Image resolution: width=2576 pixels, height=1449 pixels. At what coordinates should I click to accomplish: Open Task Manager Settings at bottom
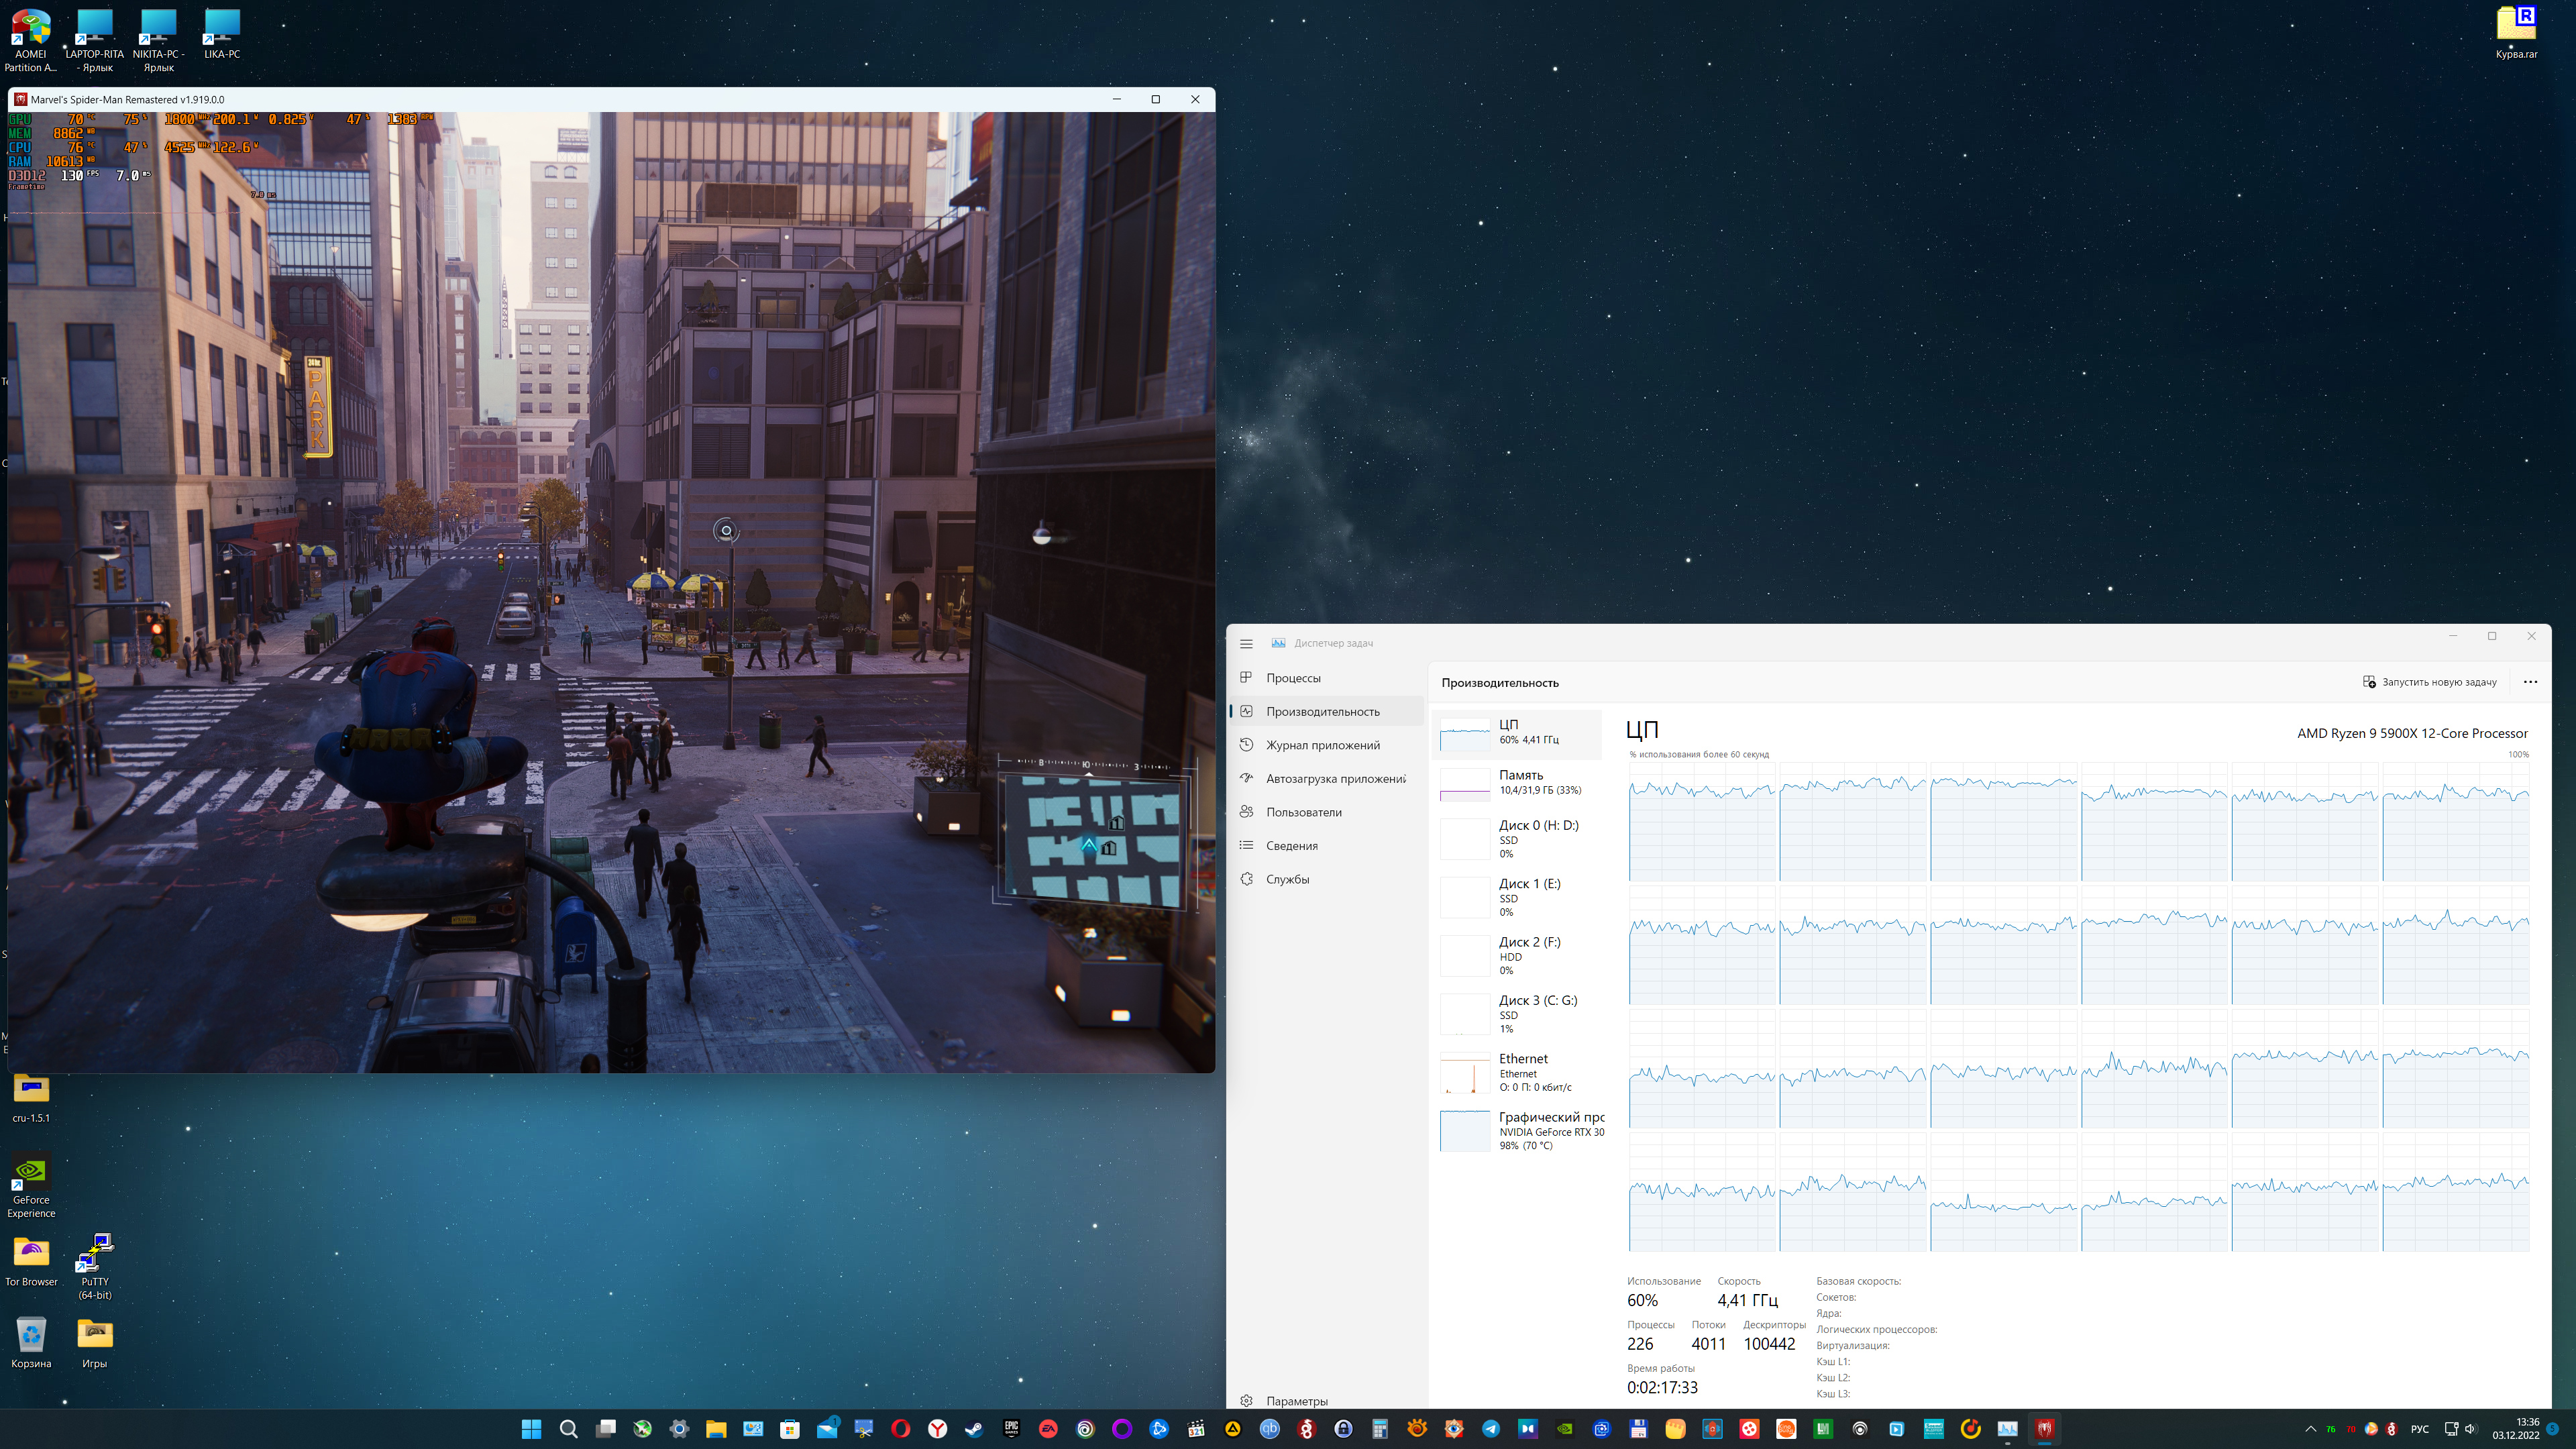pyautogui.click(x=1296, y=1401)
